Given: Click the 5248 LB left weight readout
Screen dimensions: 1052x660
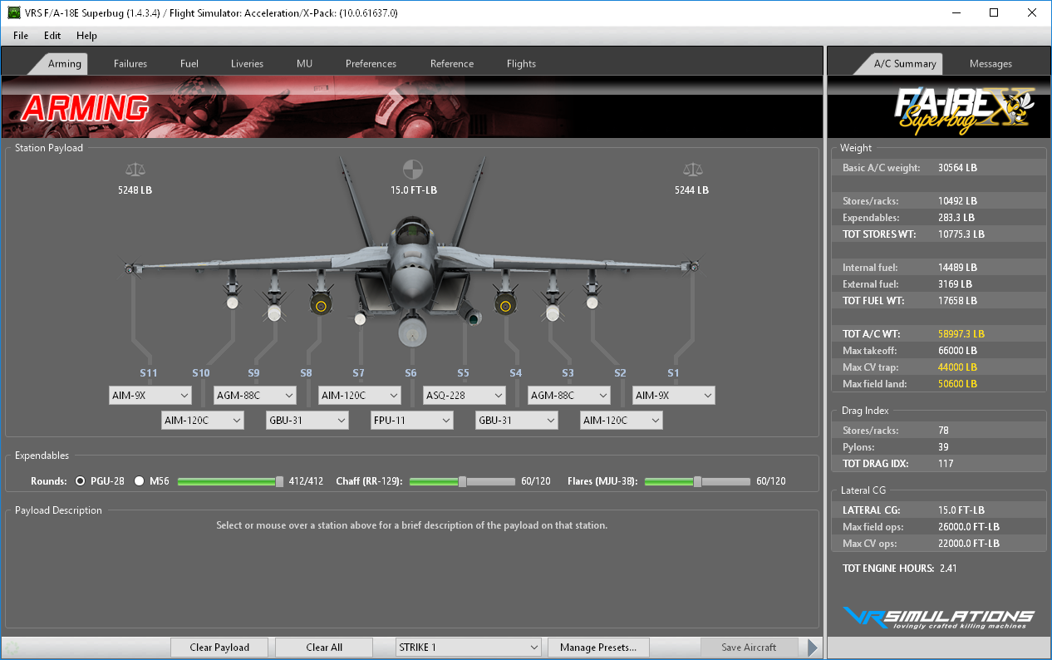Looking at the screenshot, I should coord(135,190).
